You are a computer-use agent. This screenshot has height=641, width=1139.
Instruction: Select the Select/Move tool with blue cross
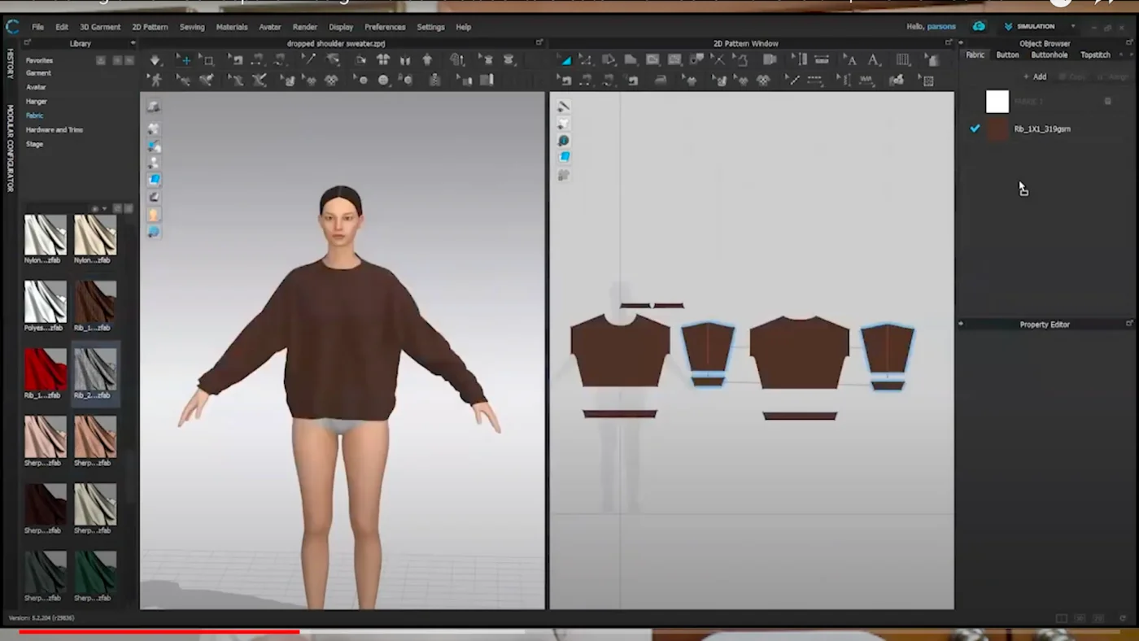click(185, 60)
